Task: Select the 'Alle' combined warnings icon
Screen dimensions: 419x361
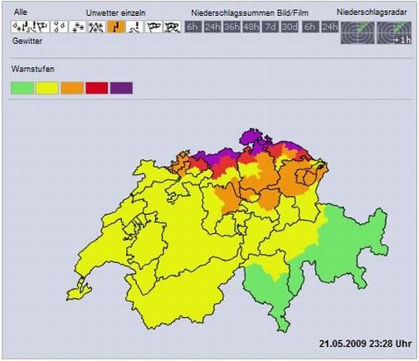Action: coord(31,27)
